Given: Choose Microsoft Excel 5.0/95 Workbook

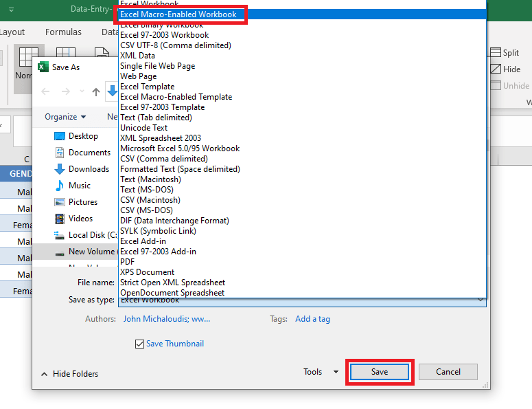Looking at the screenshot, I should [302, 148].
